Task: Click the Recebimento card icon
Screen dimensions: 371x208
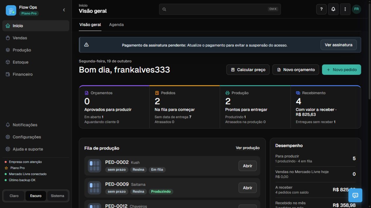Action: (298, 93)
